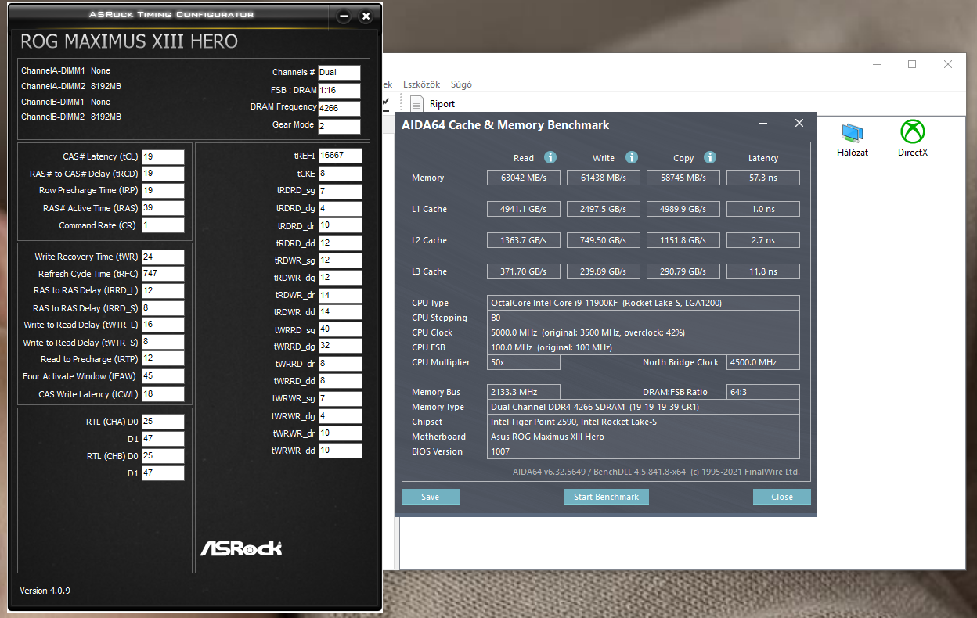Select the tRDRD_sg value field
This screenshot has width=977, height=618.
[x=341, y=191]
